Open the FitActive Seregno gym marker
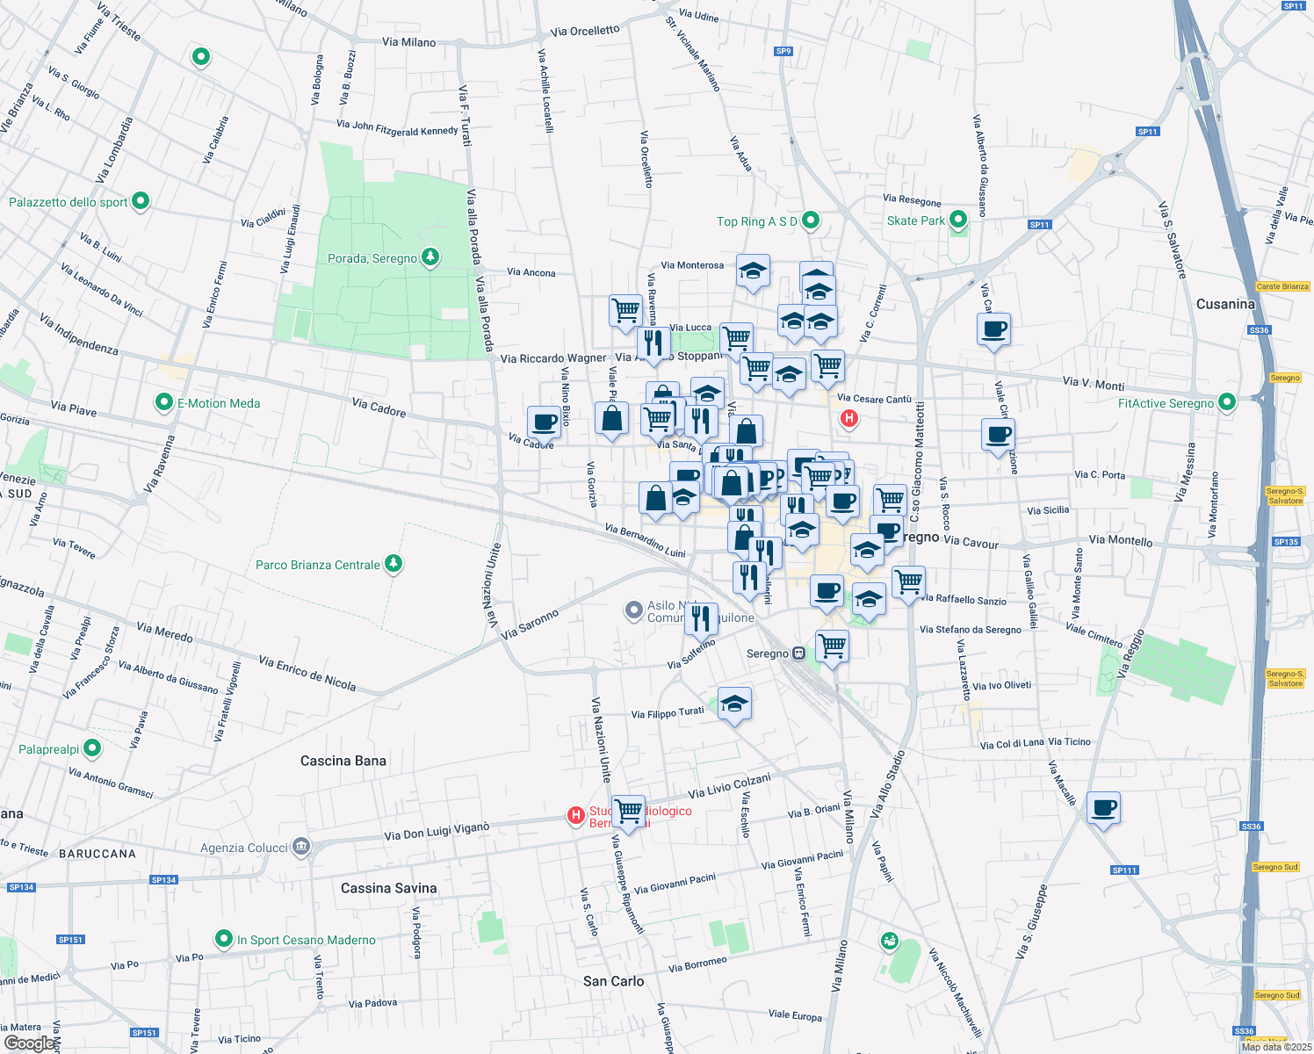 tap(1227, 402)
